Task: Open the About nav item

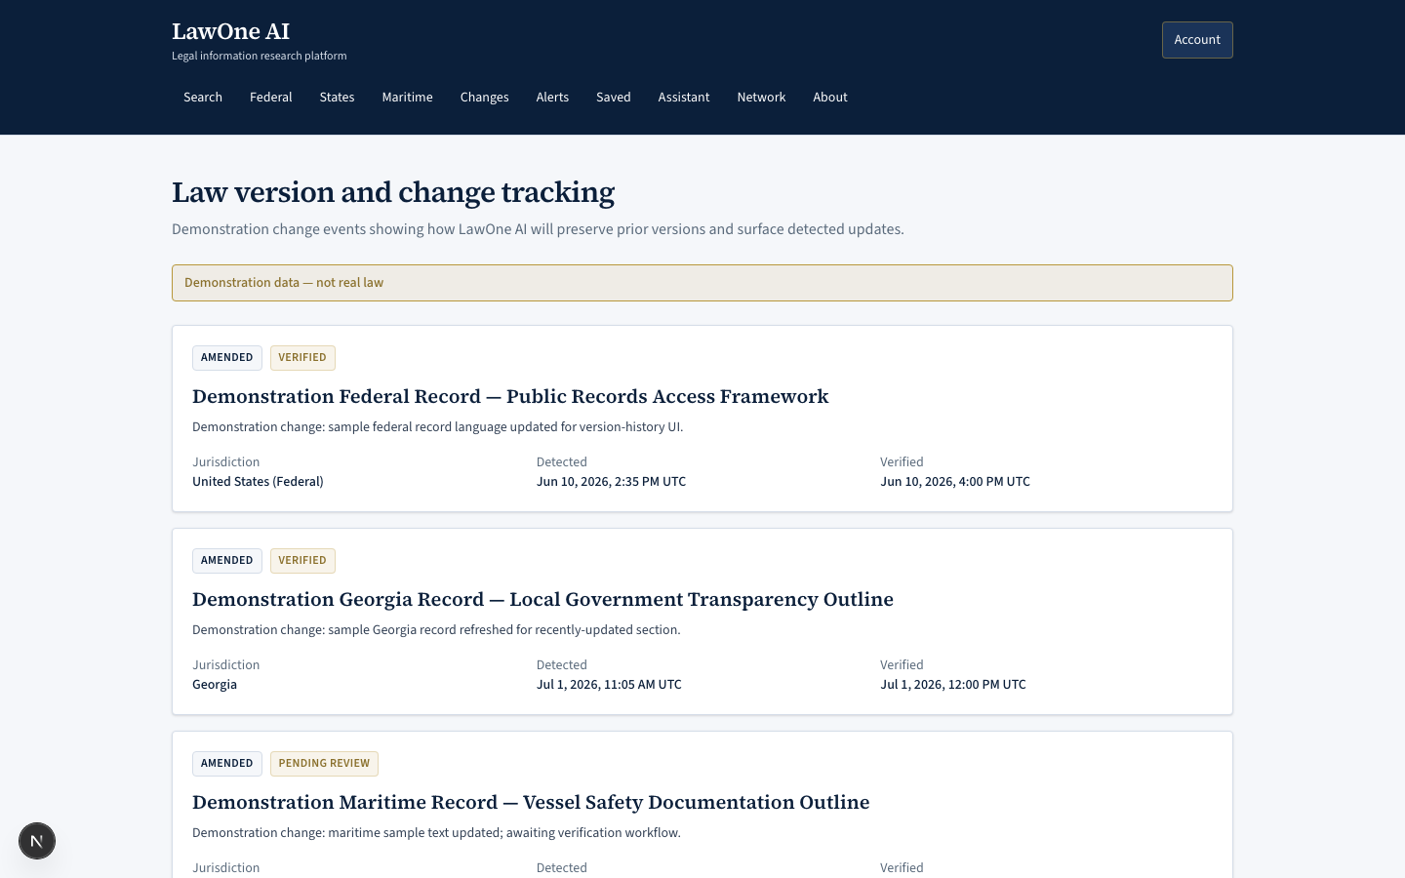Action: [830, 98]
